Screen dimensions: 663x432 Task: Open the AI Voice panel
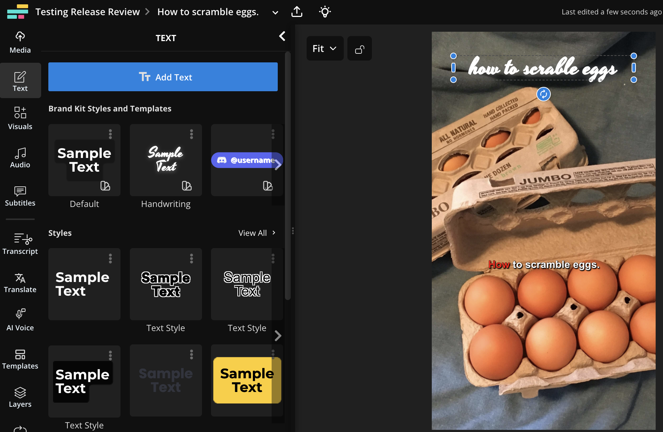coord(20,320)
